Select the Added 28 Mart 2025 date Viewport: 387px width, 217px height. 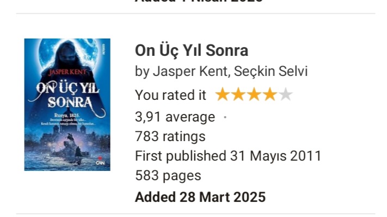[x=200, y=196]
